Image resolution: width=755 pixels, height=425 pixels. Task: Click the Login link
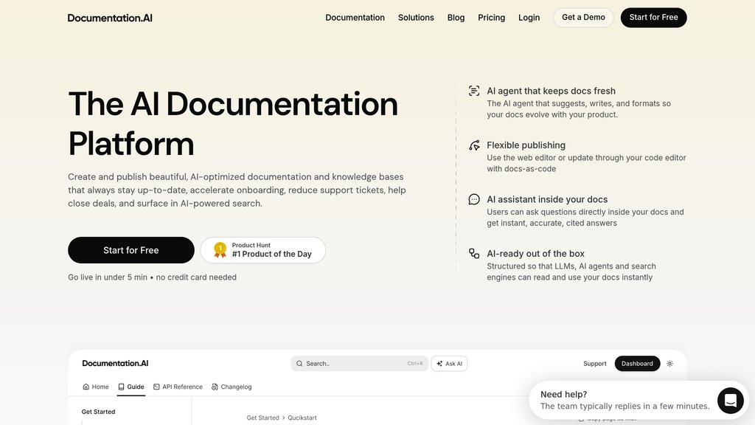529,18
